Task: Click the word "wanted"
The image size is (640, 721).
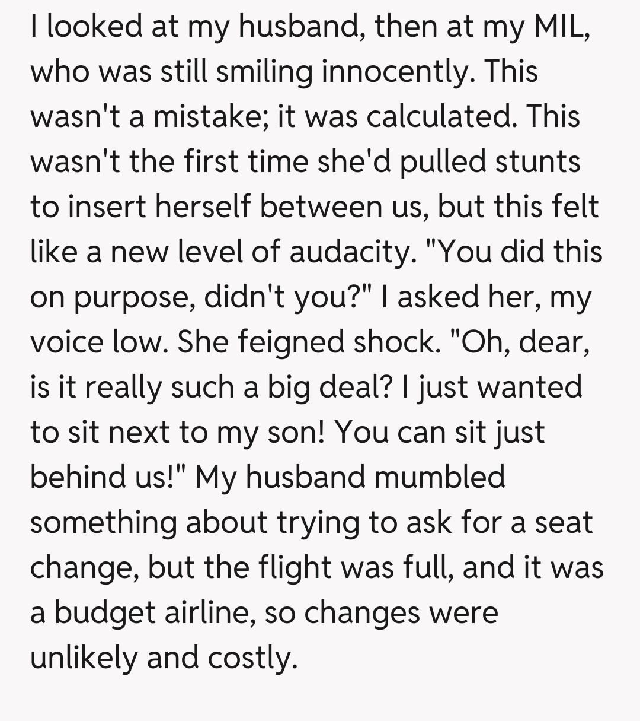Action: tap(529, 388)
